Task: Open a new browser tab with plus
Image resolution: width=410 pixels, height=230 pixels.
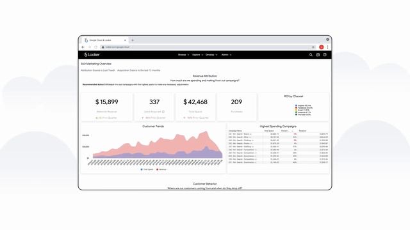Action: pyautogui.click(x=133, y=40)
